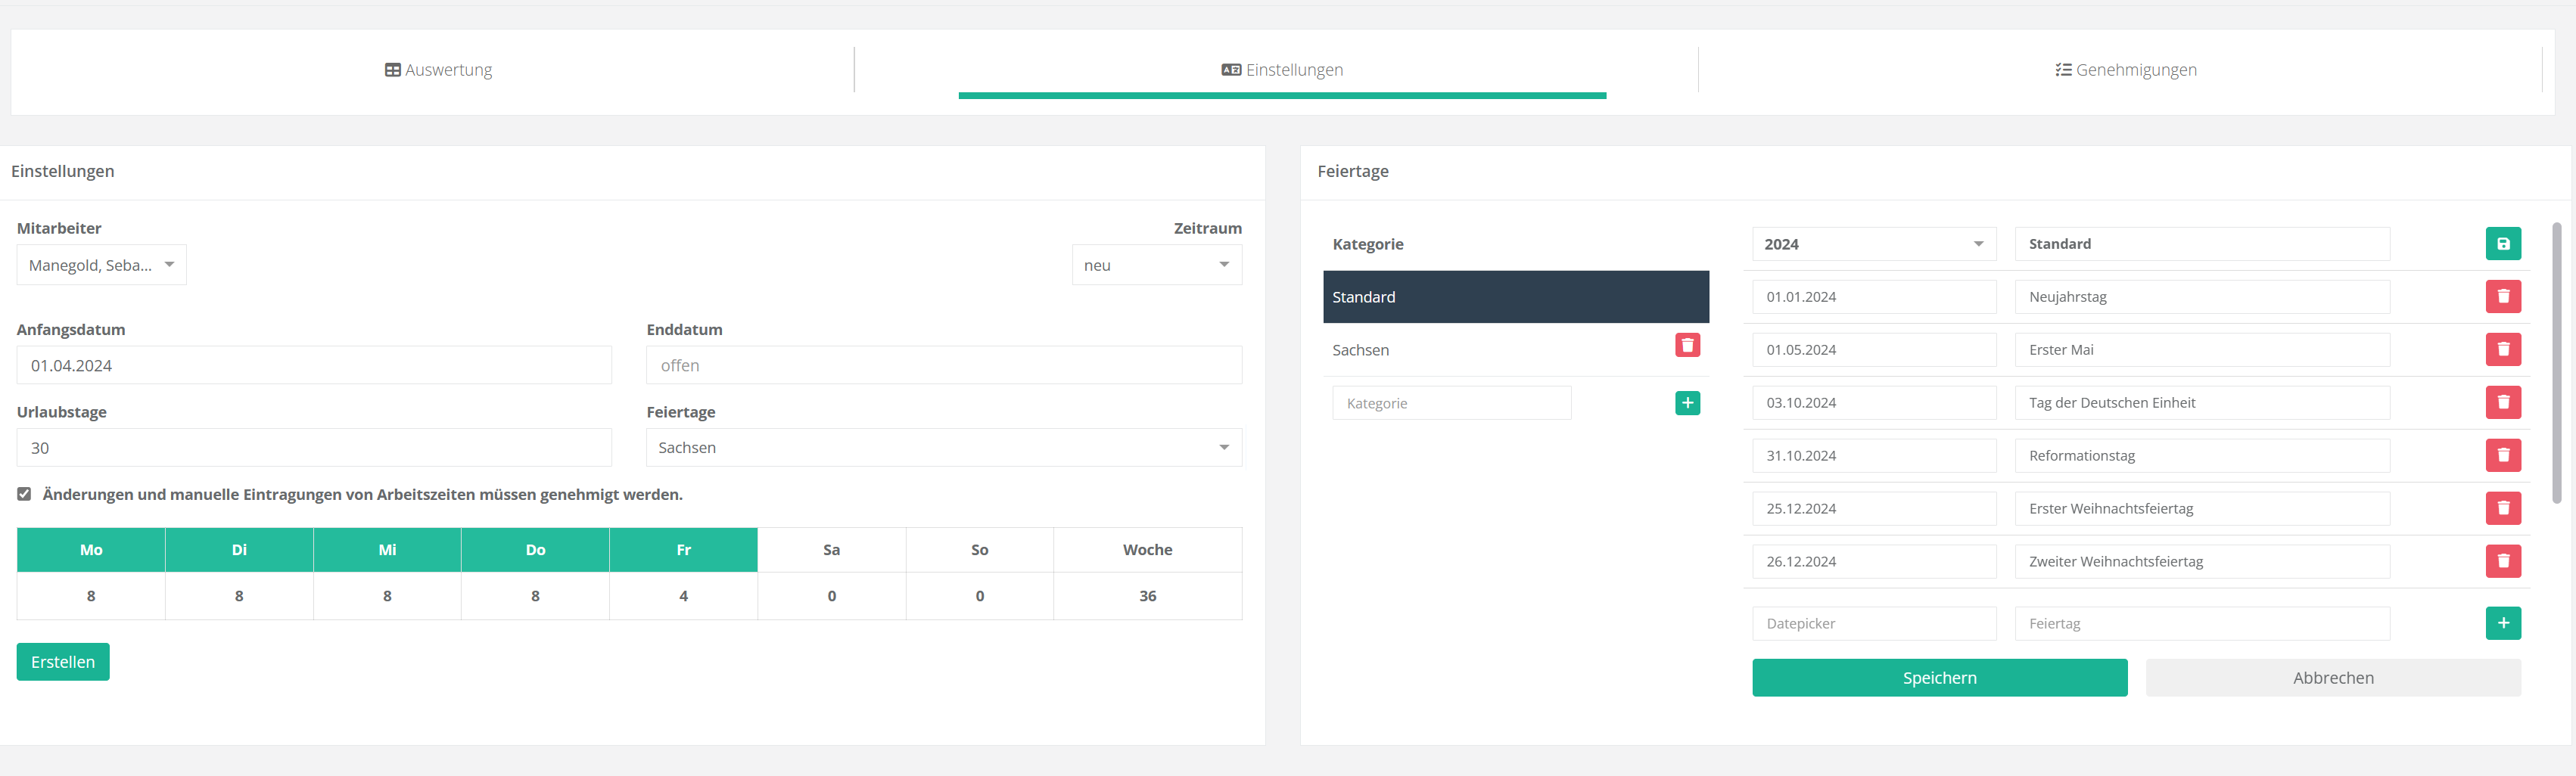2576x776 pixels.
Task: Expand the Zeitraum dropdown
Action: pyautogui.click(x=1156, y=265)
